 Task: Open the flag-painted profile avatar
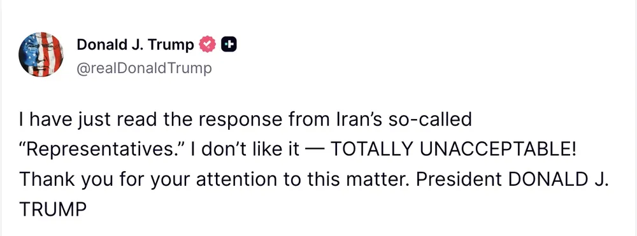(x=41, y=54)
